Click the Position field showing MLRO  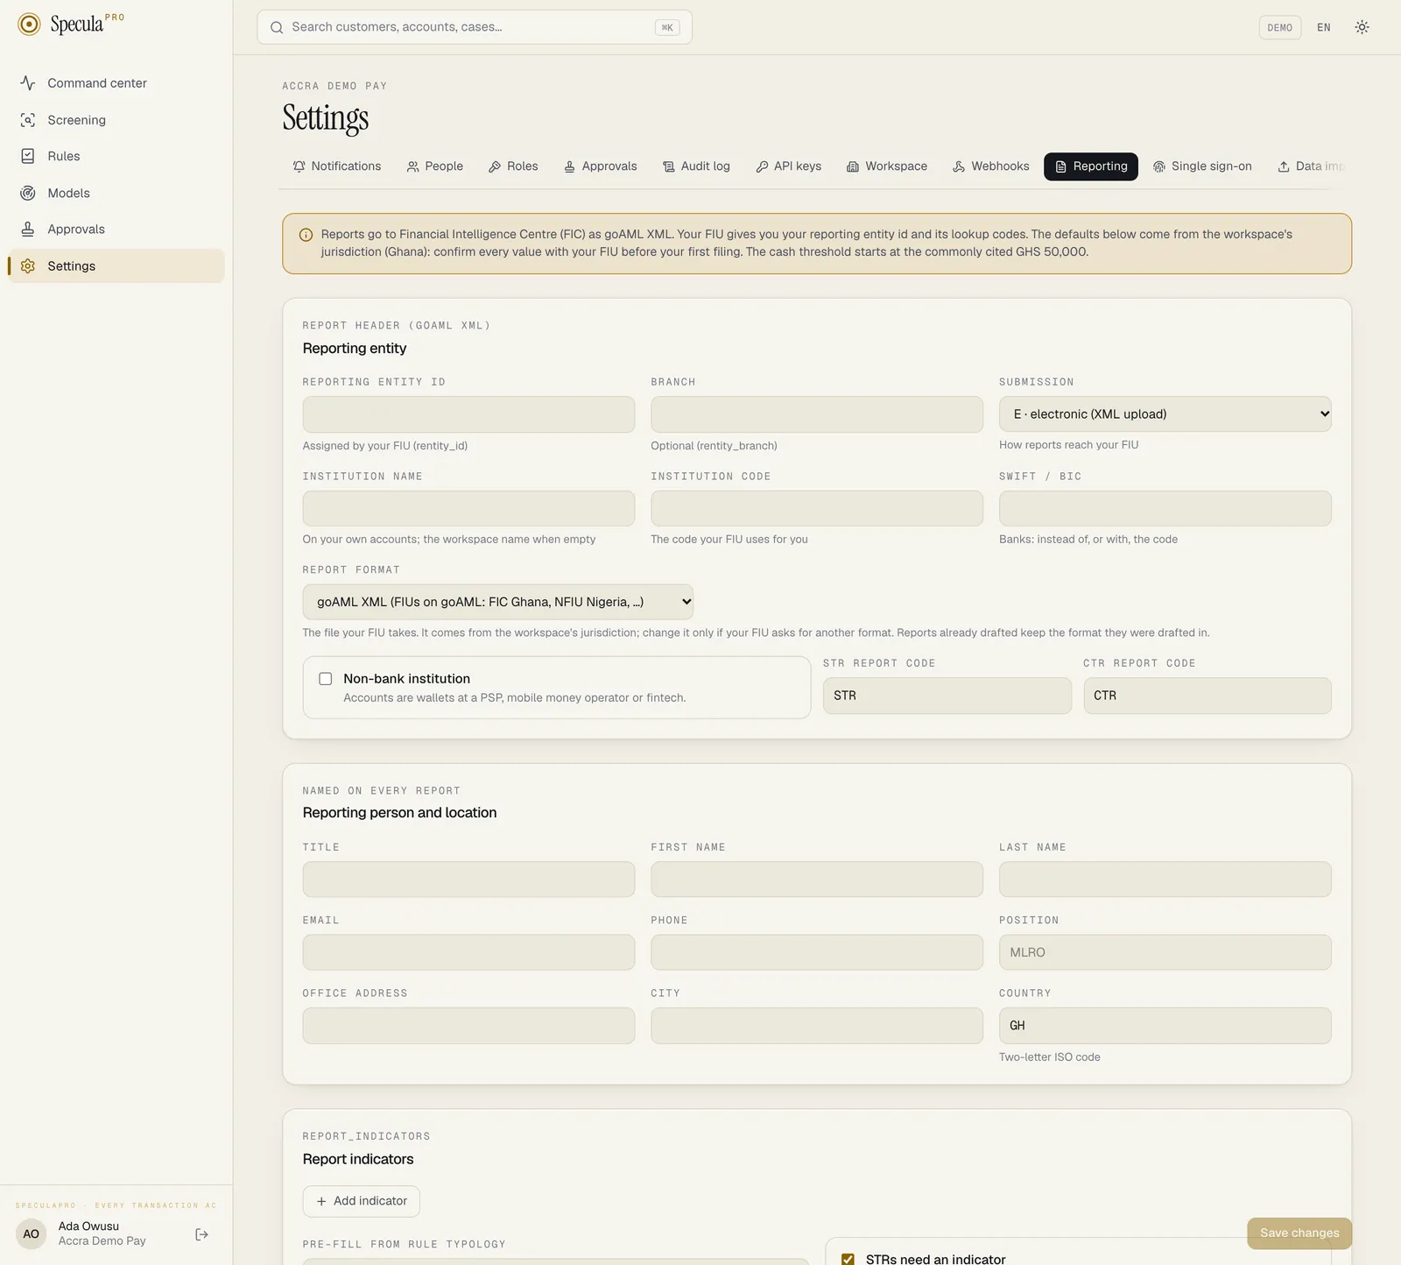click(x=1165, y=952)
